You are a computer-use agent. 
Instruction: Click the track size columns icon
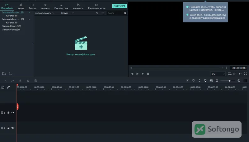245,81
